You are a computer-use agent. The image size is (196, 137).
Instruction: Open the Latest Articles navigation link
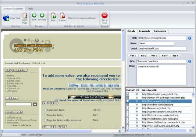[x=15, y=83]
